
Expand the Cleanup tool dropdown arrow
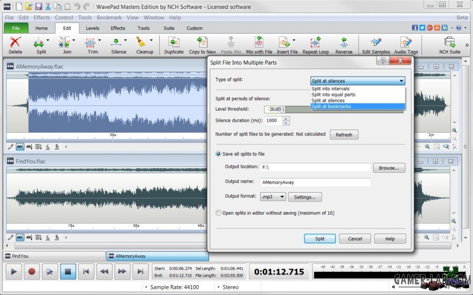click(x=151, y=40)
